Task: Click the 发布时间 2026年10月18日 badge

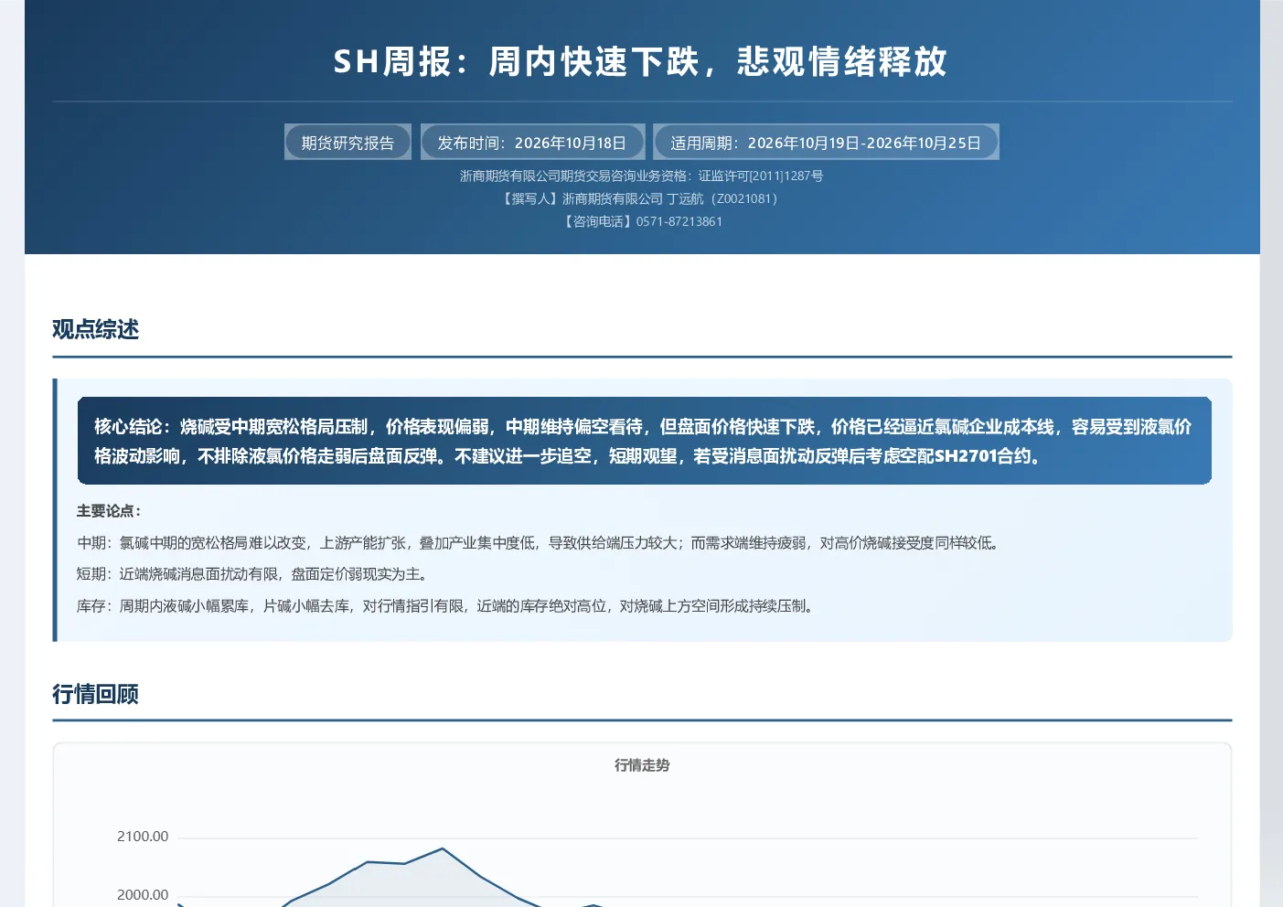Action: click(x=532, y=142)
